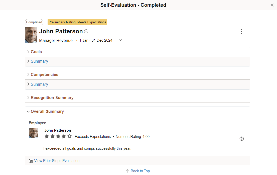This screenshot has height=175, width=277.
Task: Click the document icon beside View Prior Steps Evaluation
Action: (x=31, y=160)
